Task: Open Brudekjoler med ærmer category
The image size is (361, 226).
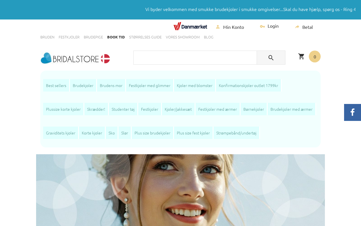Action: [x=291, y=109]
